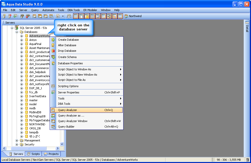Select Create Database from context menu
Screen dimensions: 251x163
(87, 40)
